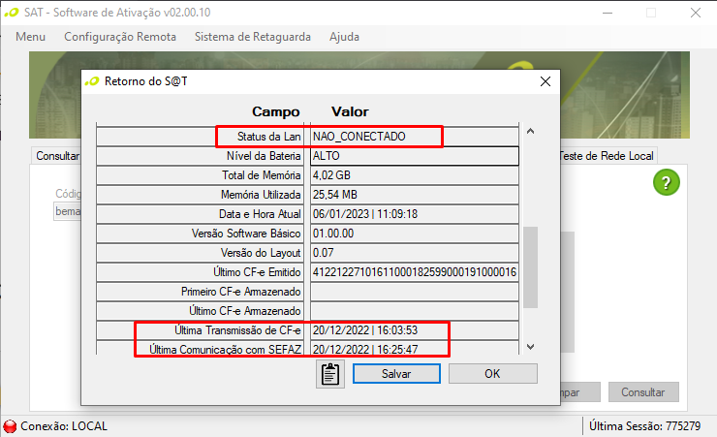Select the Status da Lan field label
Screen dimensions: 717x437
(x=269, y=137)
